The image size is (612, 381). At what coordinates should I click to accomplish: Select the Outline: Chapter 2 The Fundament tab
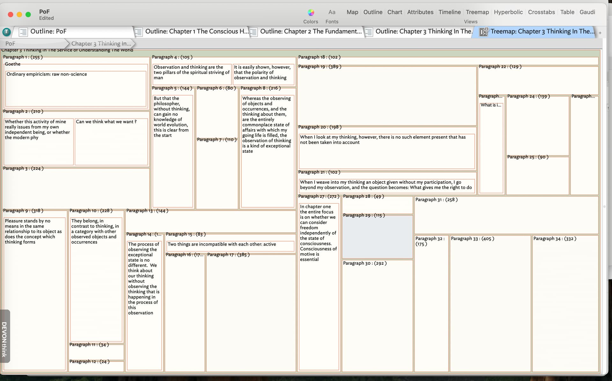[307, 32]
